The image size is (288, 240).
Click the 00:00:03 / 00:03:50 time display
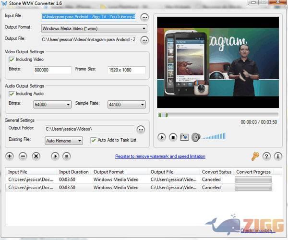[259, 122]
